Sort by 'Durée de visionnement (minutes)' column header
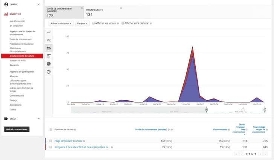The height and width of the screenshot is (160, 274). [152, 130]
